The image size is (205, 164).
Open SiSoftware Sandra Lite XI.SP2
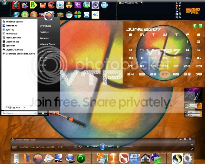[x=19, y=54]
